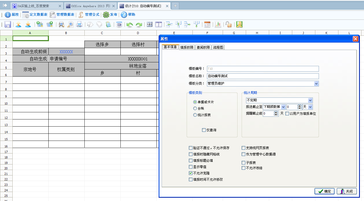Open the 不定期 statistics period dropdown
Viewport: 364px width, 201px height.
click(x=310, y=101)
